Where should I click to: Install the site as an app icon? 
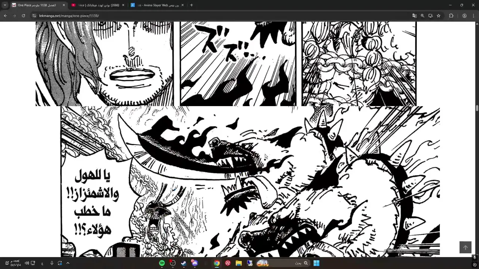(430, 16)
